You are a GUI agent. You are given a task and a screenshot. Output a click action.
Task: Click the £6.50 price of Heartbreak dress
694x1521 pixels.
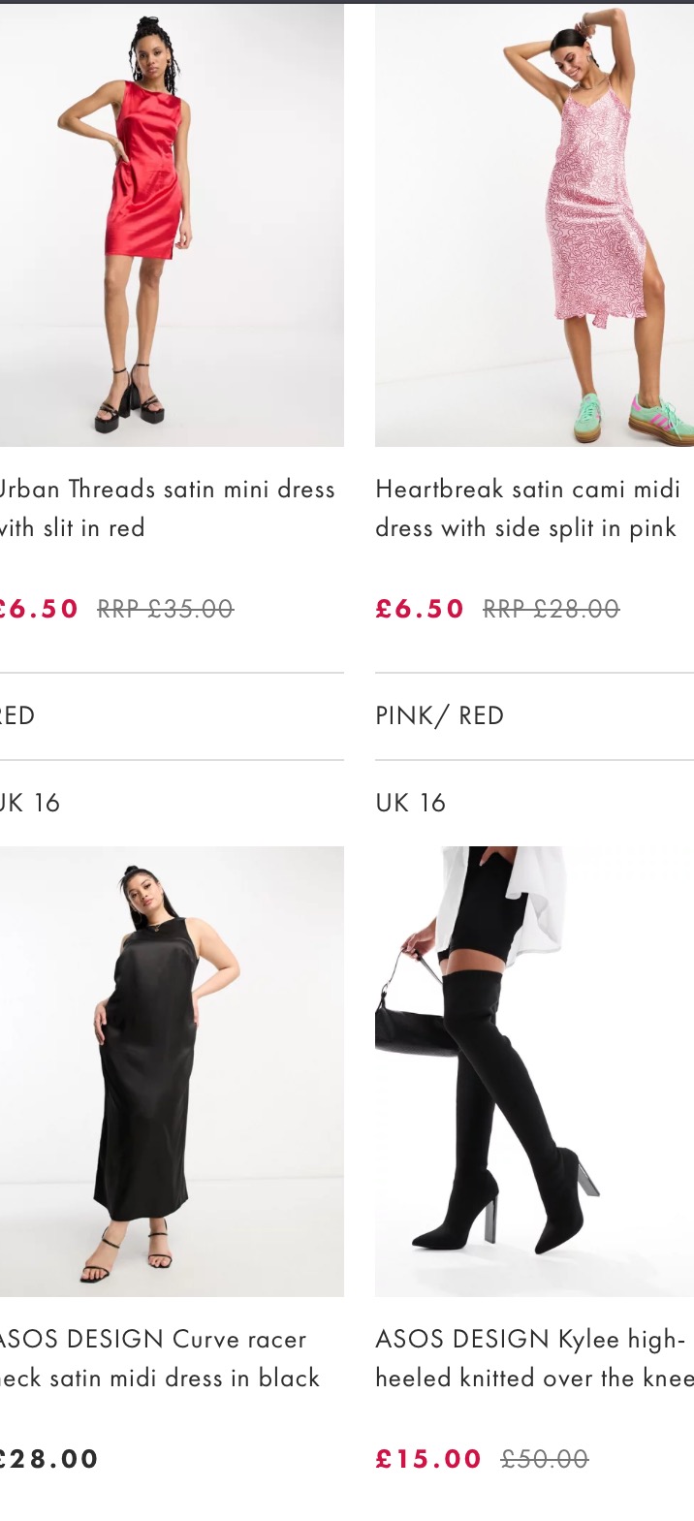[420, 609]
